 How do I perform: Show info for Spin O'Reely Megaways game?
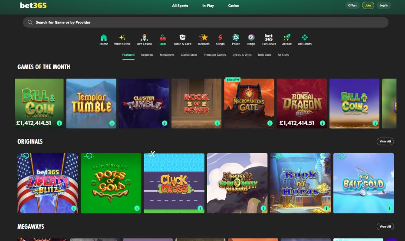(263, 208)
